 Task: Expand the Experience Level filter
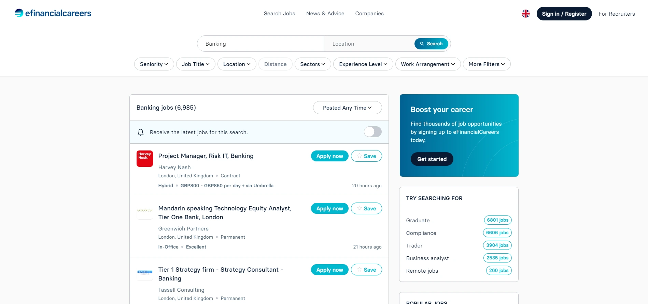click(x=363, y=64)
